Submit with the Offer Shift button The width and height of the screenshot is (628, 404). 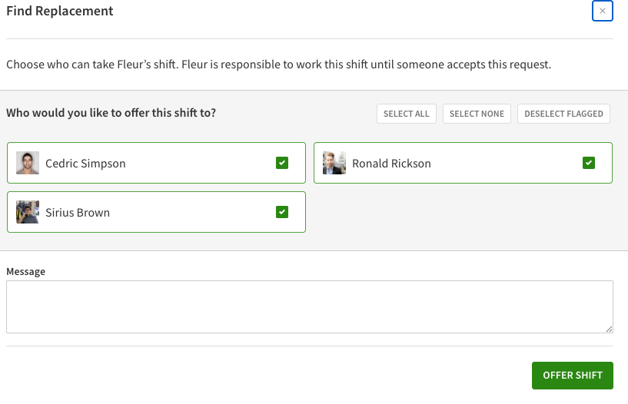[x=572, y=376]
